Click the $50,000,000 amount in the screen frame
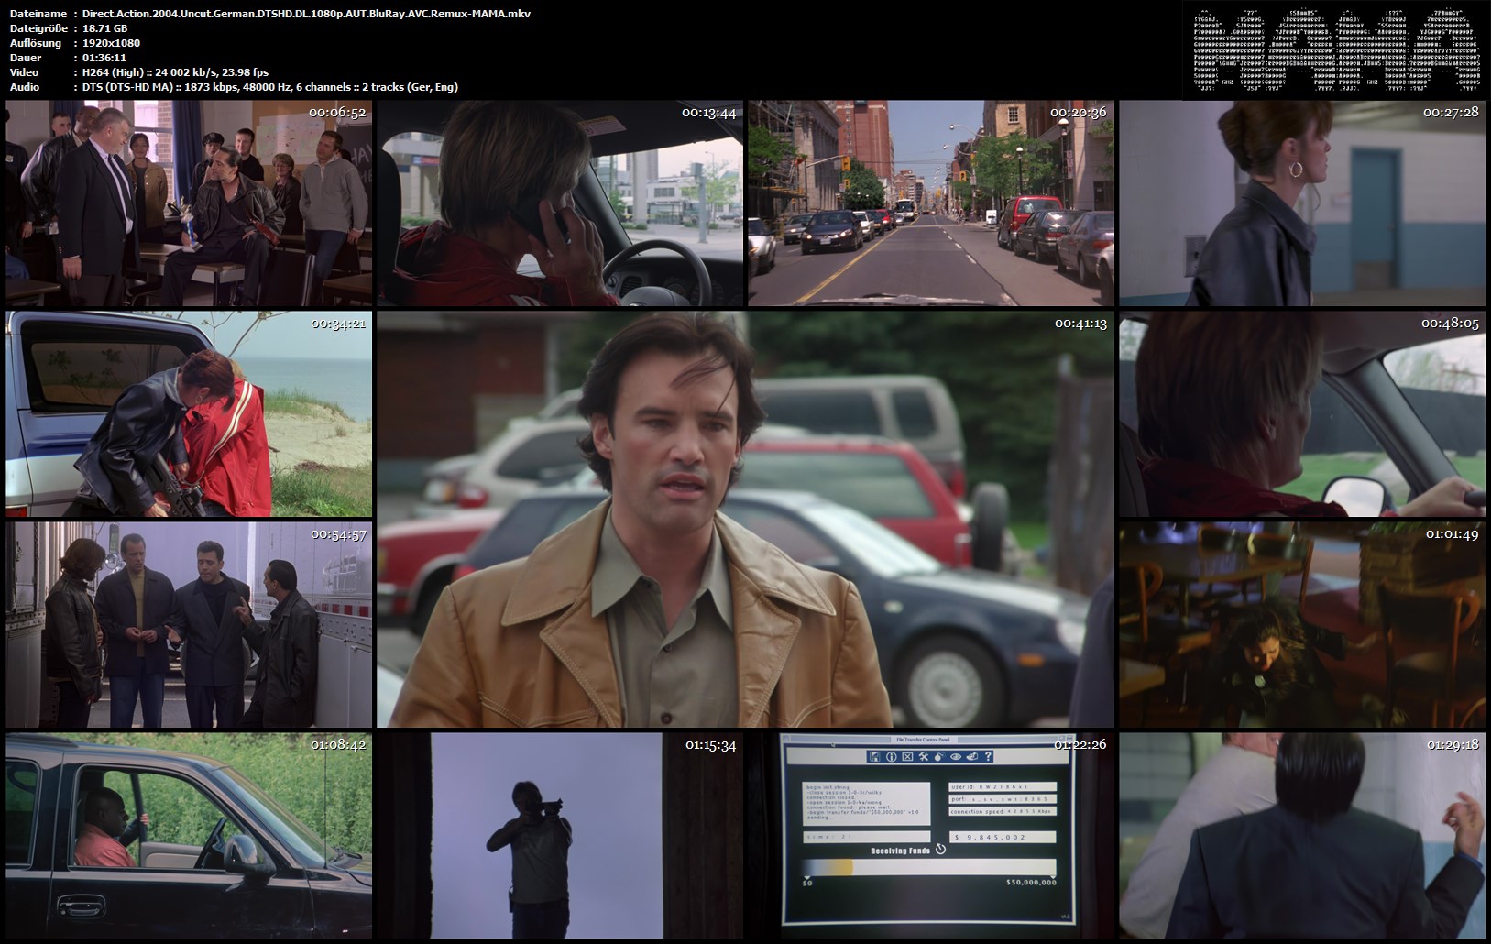This screenshot has width=1491, height=944. click(x=1031, y=883)
